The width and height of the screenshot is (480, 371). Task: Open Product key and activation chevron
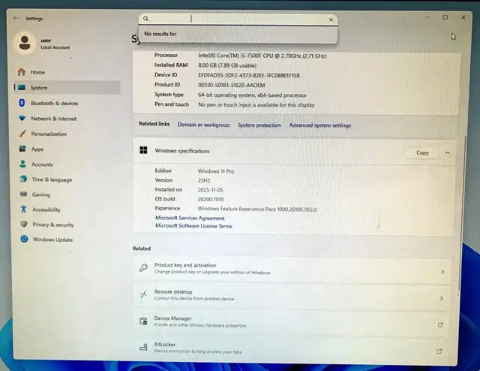click(442, 272)
